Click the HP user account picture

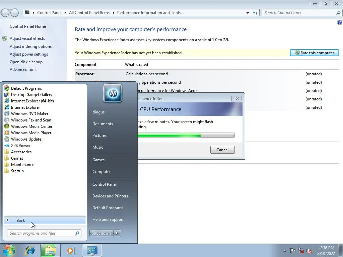pos(113,93)
